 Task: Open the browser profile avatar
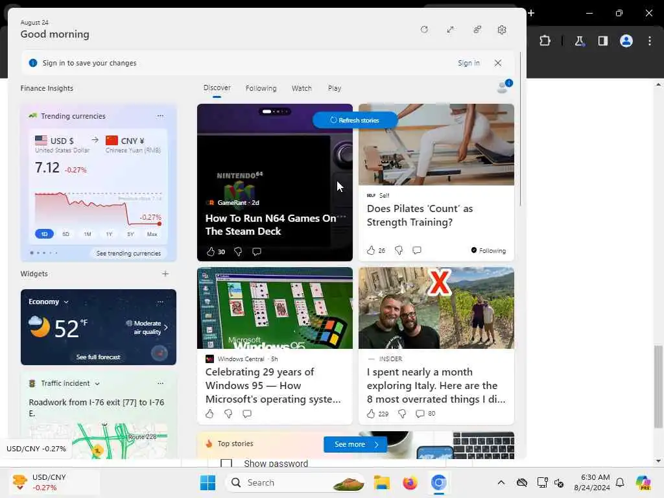click(x=626, y=41)
